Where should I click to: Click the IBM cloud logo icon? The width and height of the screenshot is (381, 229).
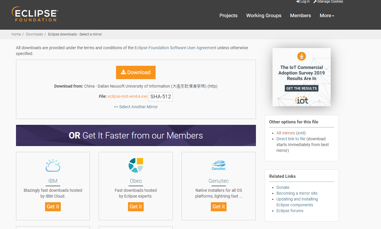click(x=53, y=165)
